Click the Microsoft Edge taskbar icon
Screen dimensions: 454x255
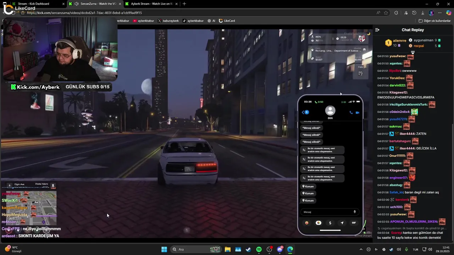coord(290,249)
